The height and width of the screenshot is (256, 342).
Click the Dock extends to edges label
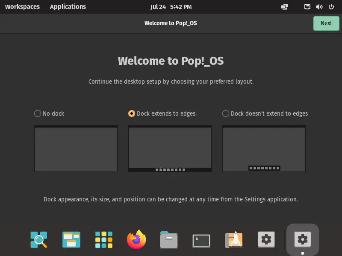coord(166,113)
